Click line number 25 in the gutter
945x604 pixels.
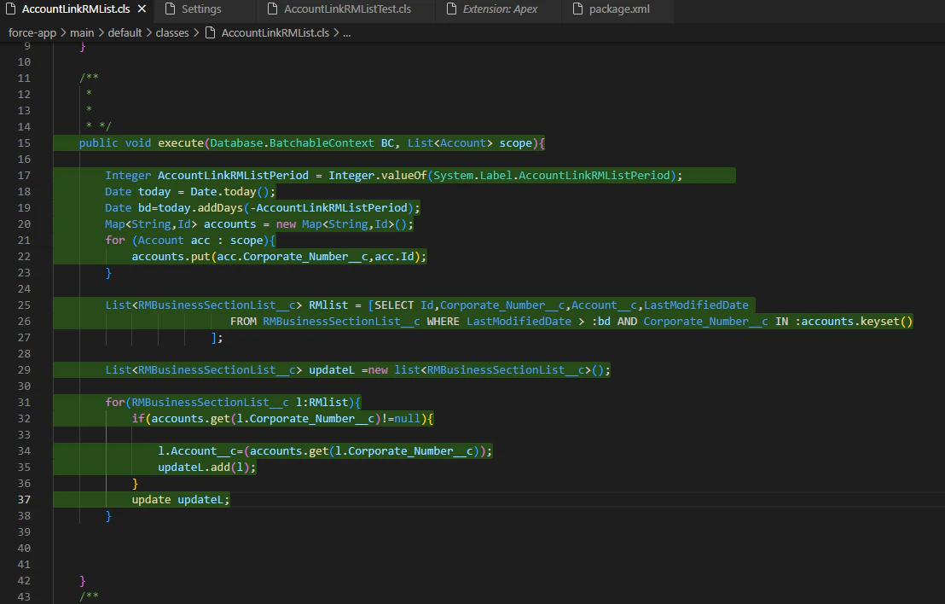point(24,305)
